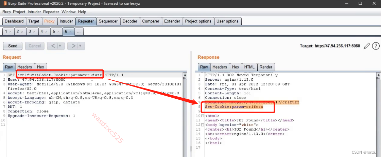Viewport: 381px width, 157px height.
Task: Click the response vertical scrollbar
Action: tap(379, 114)
